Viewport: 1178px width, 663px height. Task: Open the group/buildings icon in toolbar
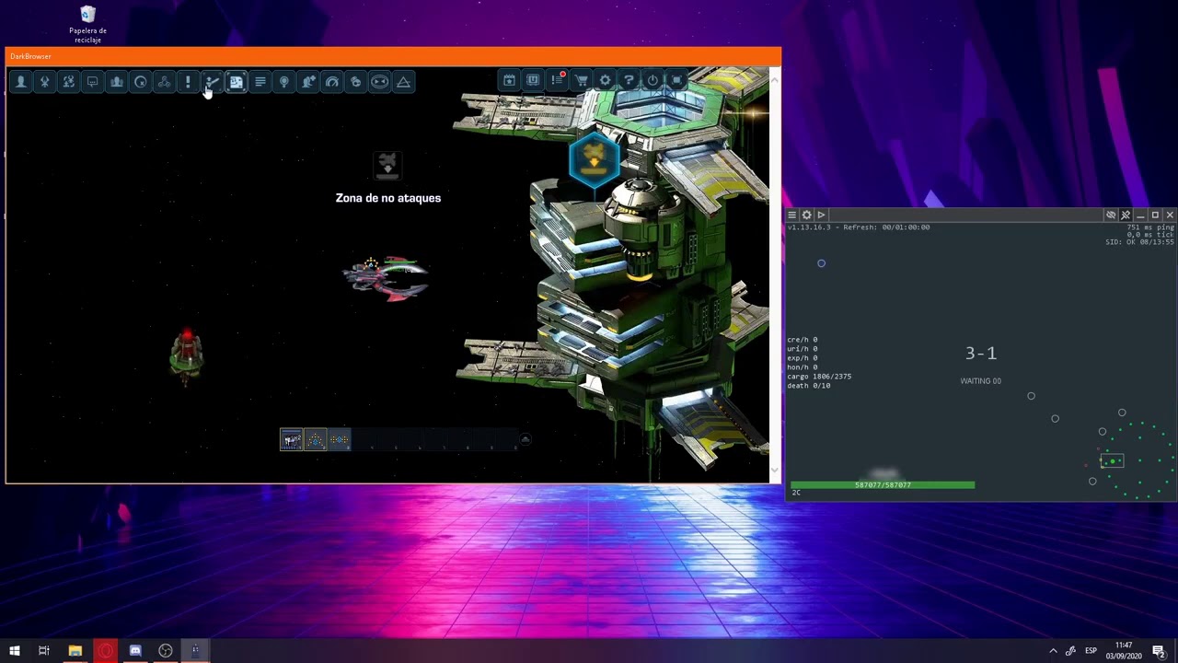point(116,82)
